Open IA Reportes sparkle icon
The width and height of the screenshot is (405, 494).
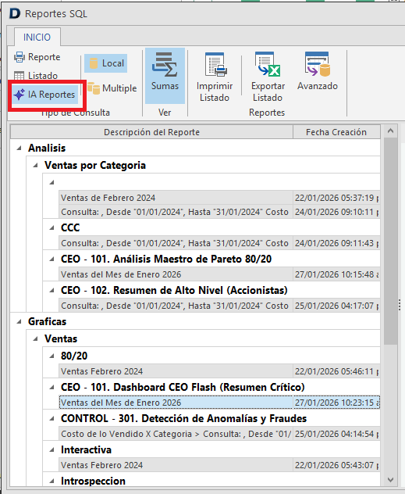20,95
